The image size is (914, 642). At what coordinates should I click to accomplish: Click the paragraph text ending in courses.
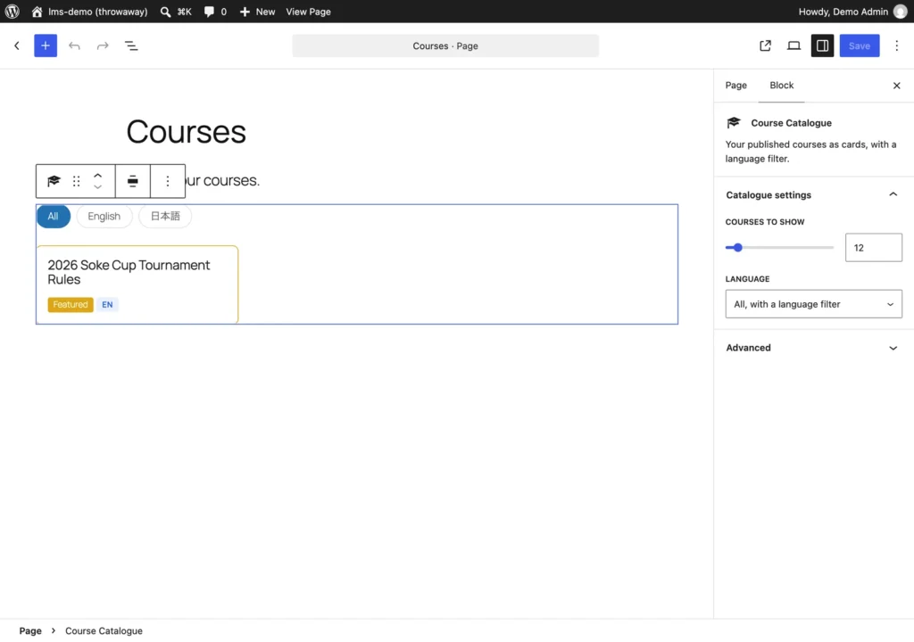[x=222, y=181]
